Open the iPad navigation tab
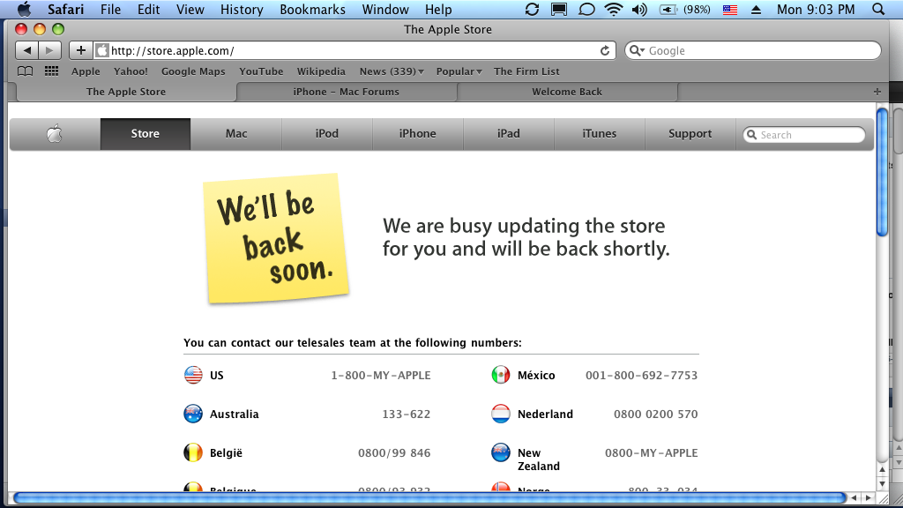 (x=509, y=134)
